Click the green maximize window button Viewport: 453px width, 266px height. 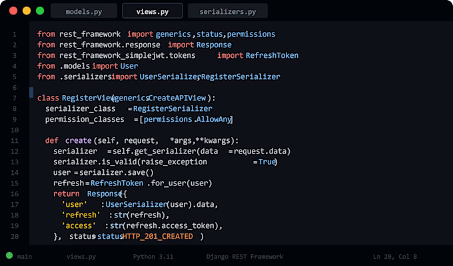40,11
